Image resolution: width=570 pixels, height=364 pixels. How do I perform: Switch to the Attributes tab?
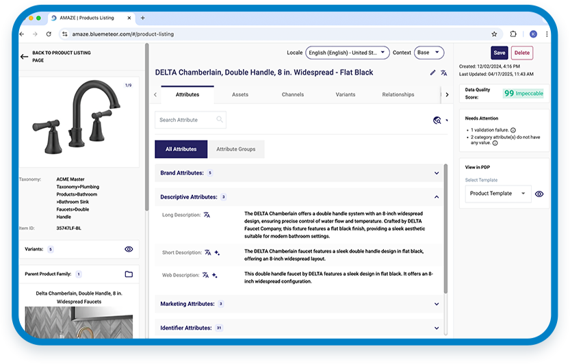187,94
